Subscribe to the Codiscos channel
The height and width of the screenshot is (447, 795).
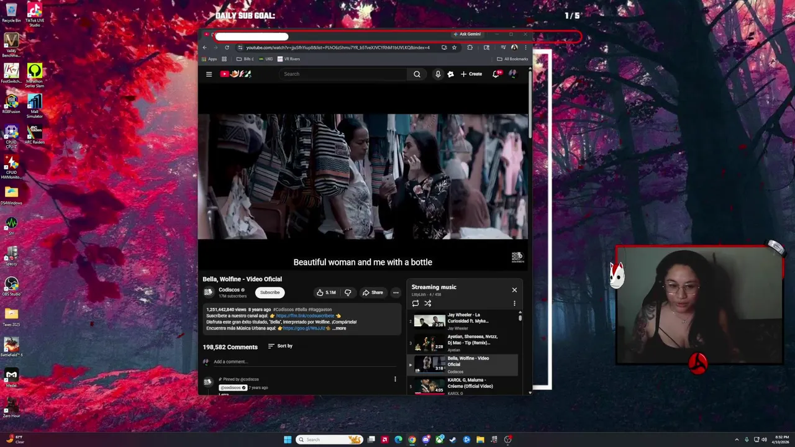click(270, 292)
